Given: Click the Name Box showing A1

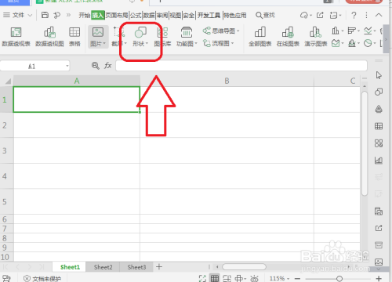Looking at the screenshot, I should pyautogui.click(x=34, y=66).
